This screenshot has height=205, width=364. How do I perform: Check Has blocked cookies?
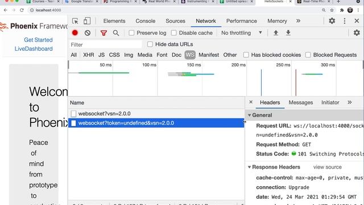coord(246,55)
